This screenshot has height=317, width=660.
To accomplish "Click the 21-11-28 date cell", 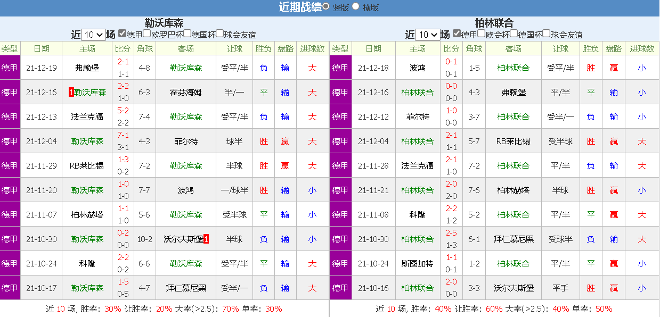I will [373, 166].
